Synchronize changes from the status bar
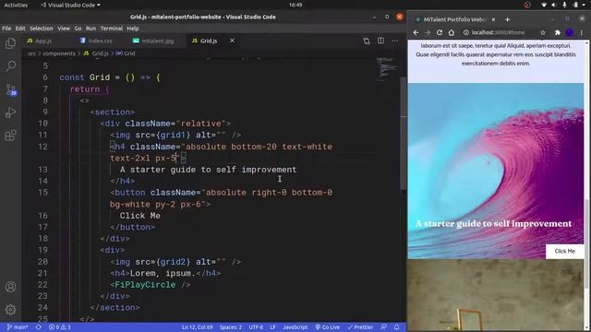The image size is (591, 332). 39,327
